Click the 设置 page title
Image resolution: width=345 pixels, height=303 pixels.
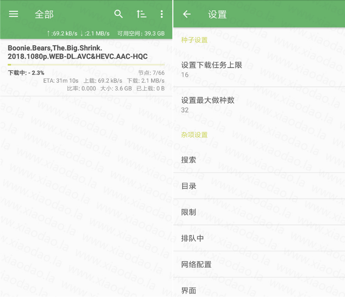click(x=217, y=14)
